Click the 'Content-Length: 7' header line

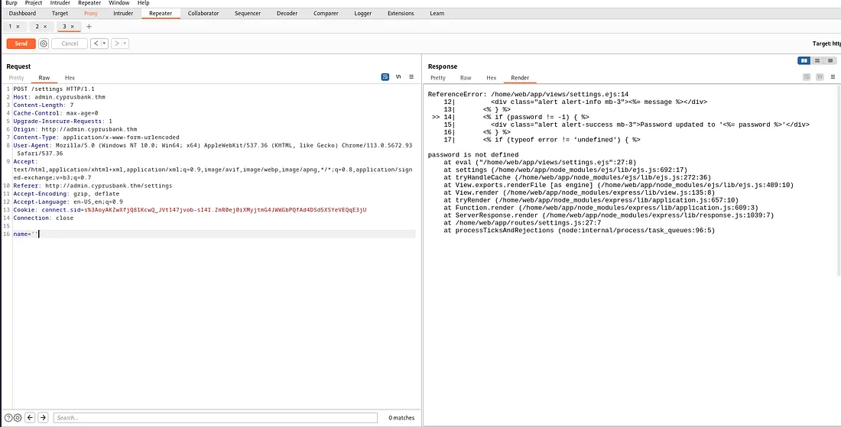44,105
